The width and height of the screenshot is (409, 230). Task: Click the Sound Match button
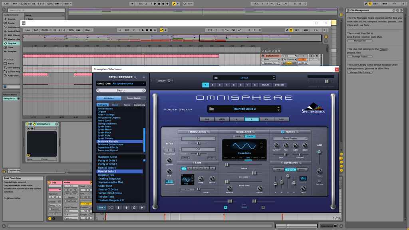[x=133, y=98]
